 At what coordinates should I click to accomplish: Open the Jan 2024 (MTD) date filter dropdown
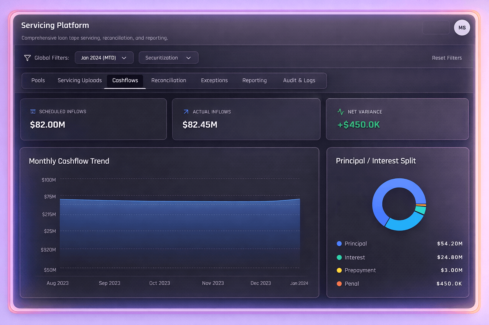coord(104,58)
